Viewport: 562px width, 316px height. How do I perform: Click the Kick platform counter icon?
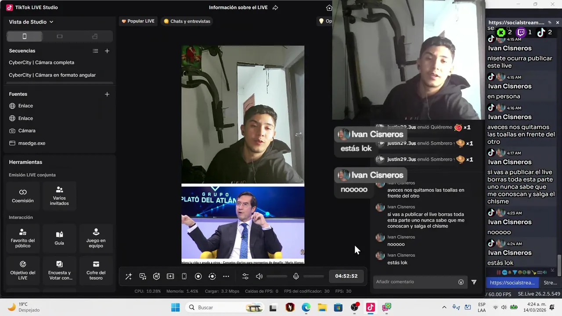click(501, 32)
